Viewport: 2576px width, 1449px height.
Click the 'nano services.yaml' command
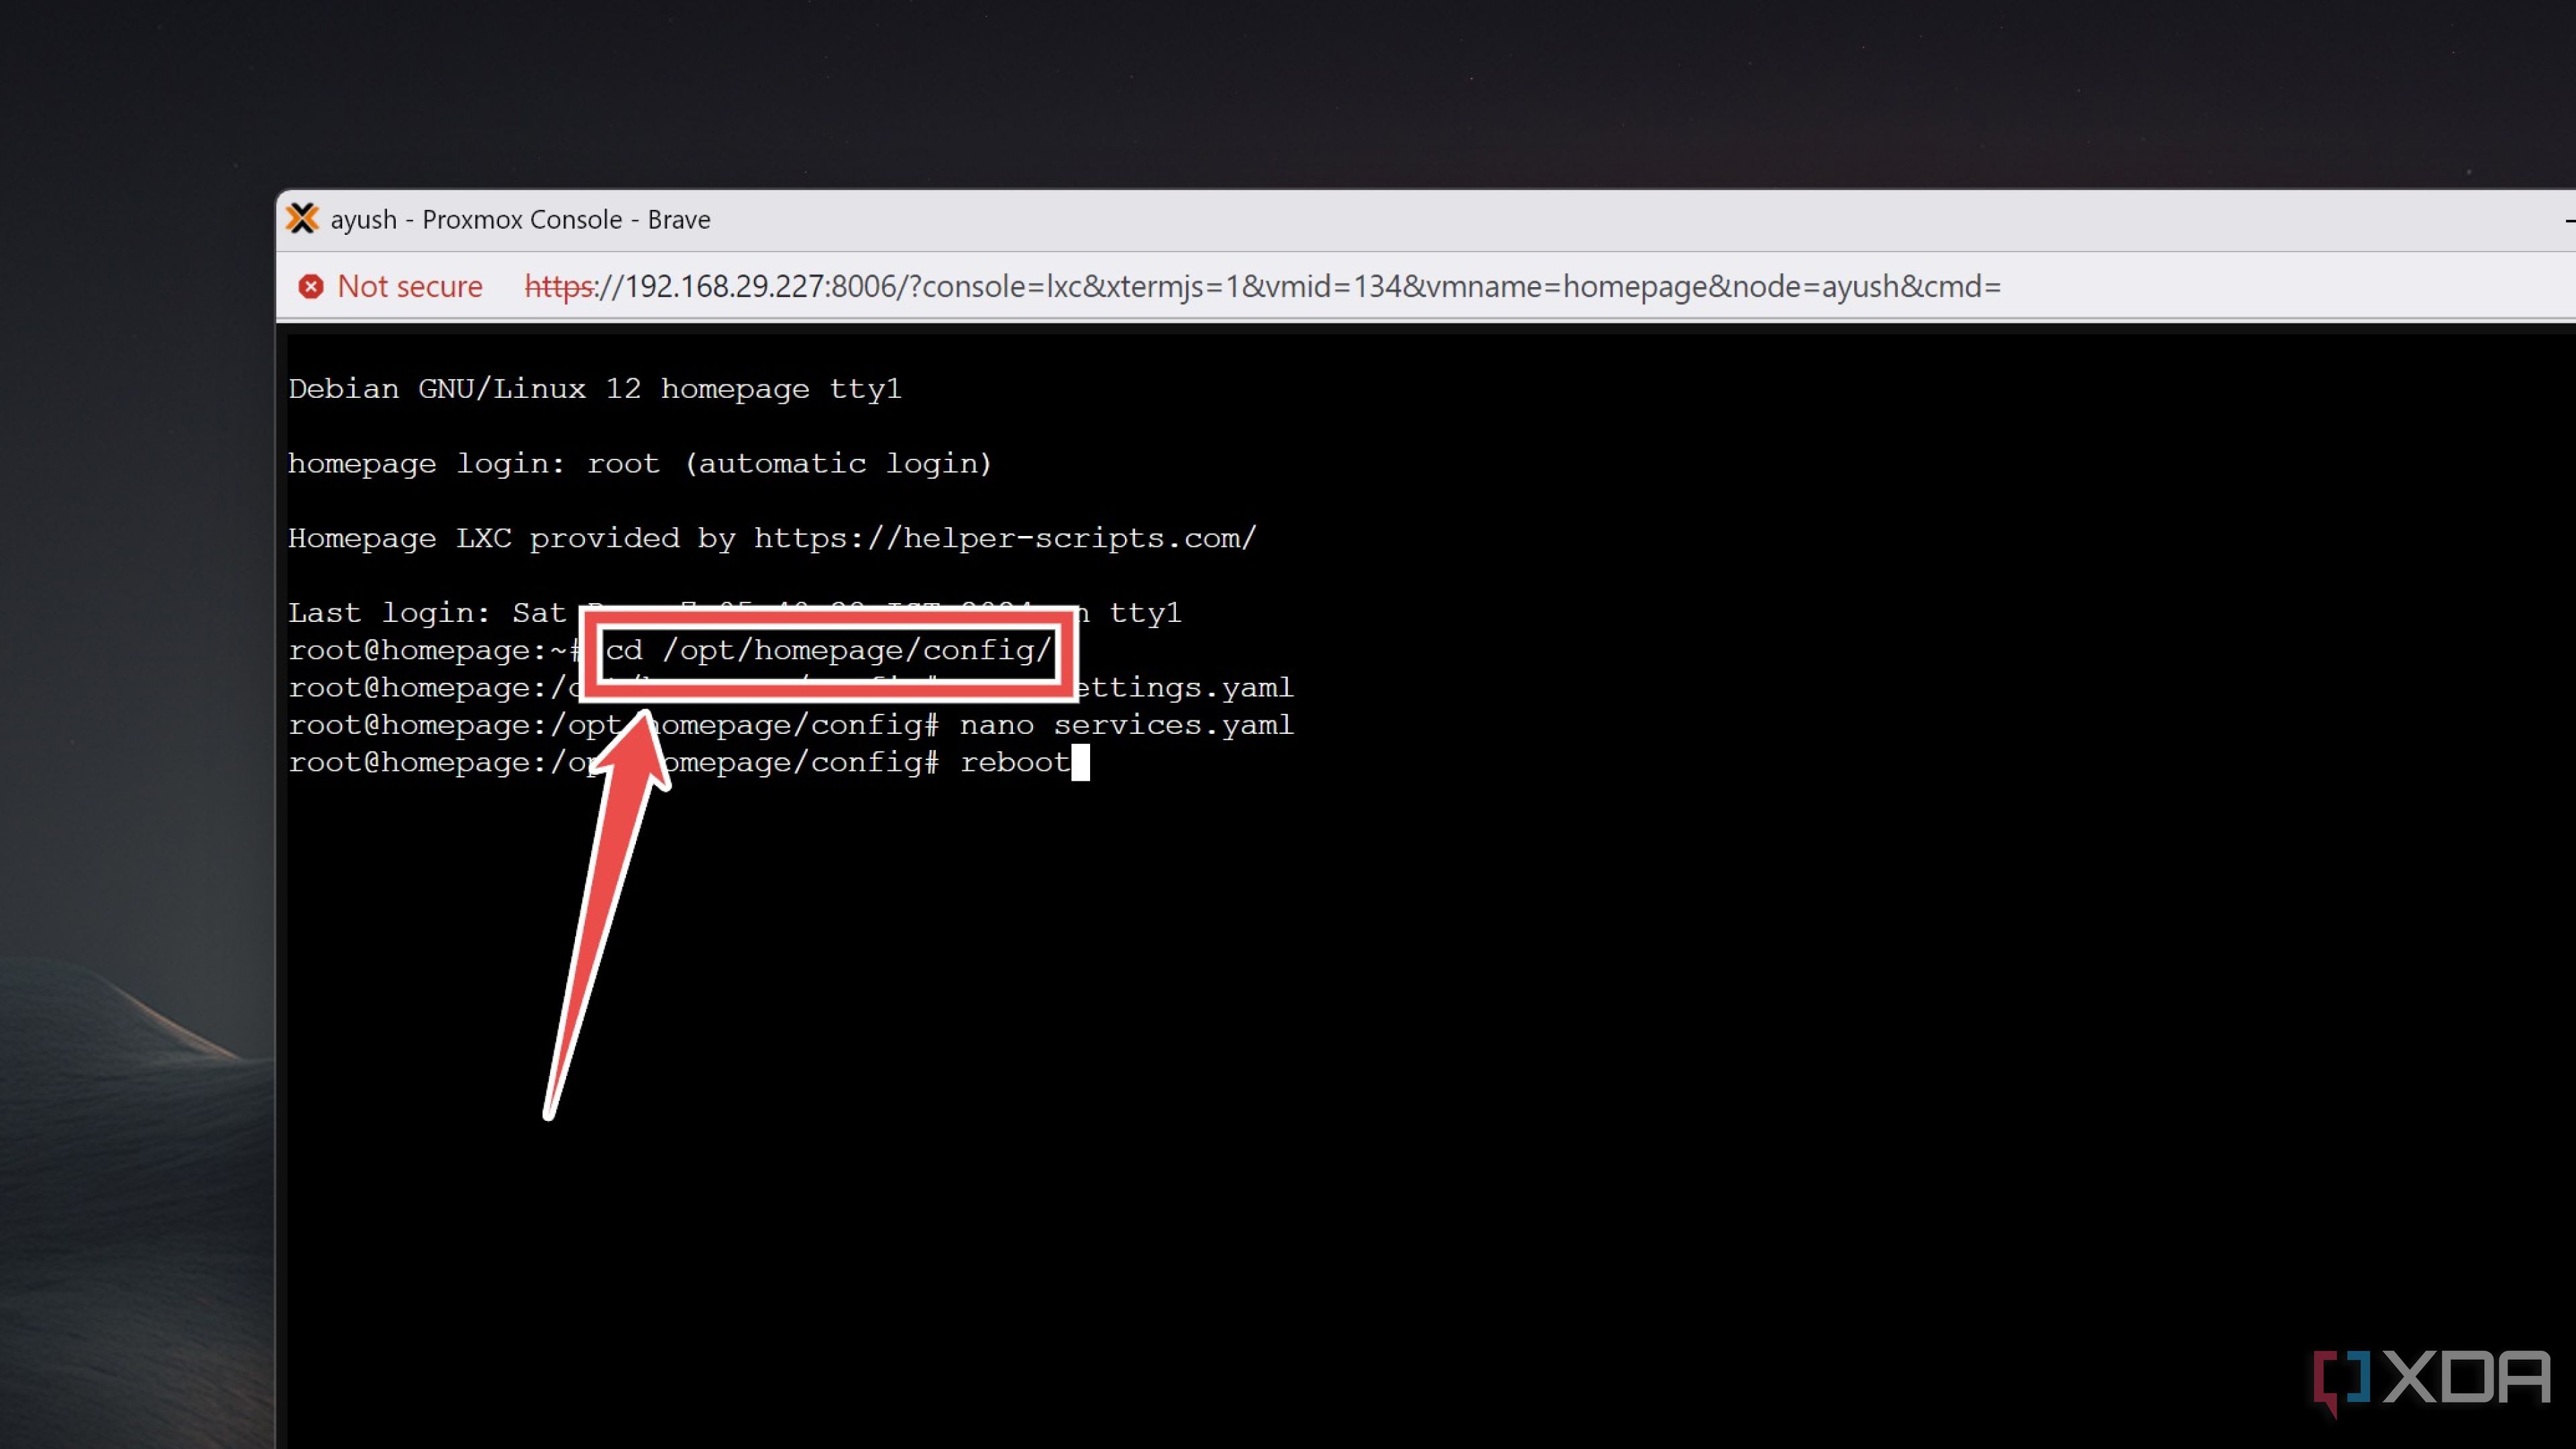pos(1126,725)
